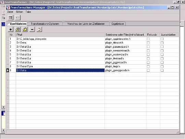
Task: Click the Pfad column header
Action: coord(60,35)
